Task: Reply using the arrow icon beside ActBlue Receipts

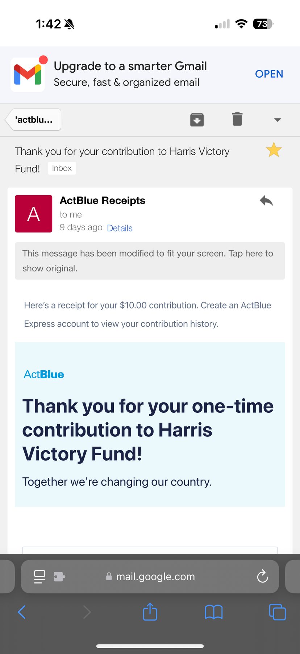Action: click(x=266, y=201)
